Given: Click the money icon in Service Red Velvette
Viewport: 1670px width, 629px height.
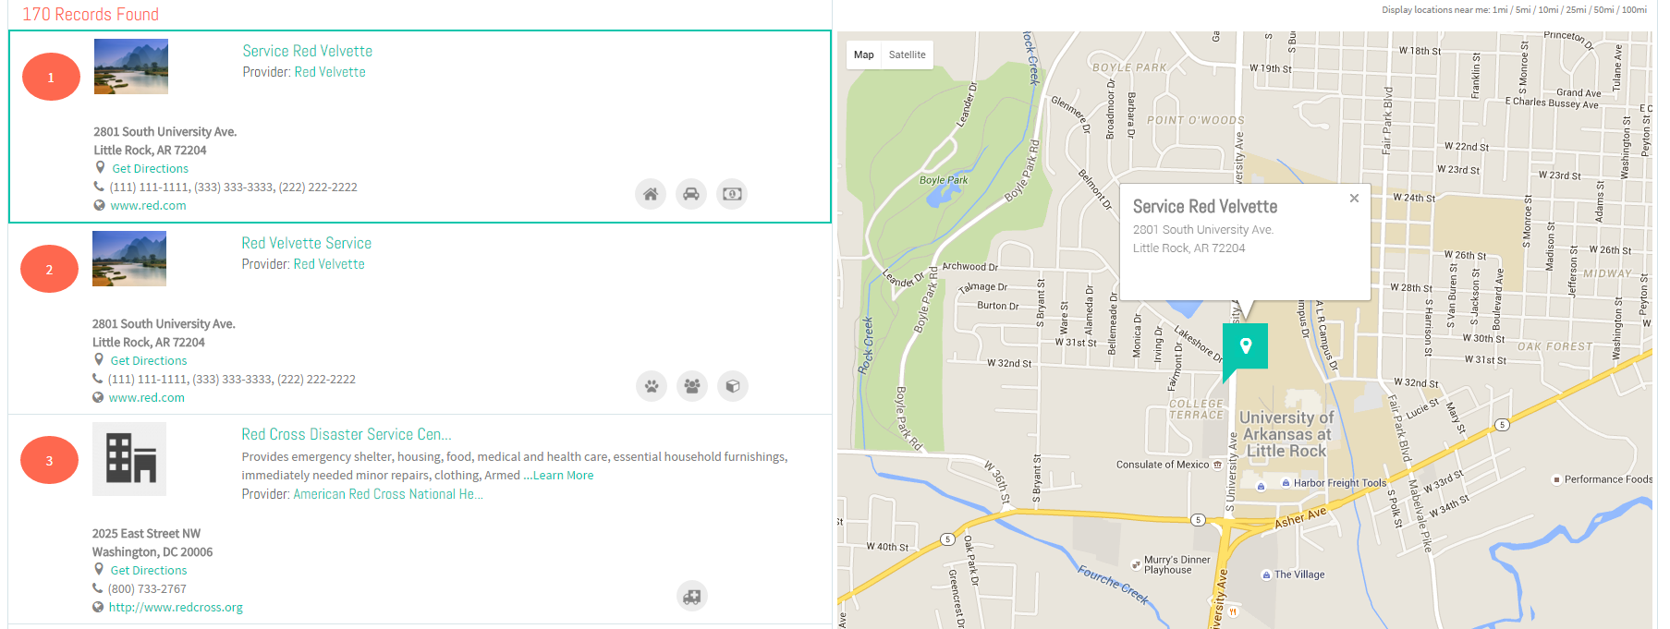Looking at the screenshot, I should [x=732, y=194].
